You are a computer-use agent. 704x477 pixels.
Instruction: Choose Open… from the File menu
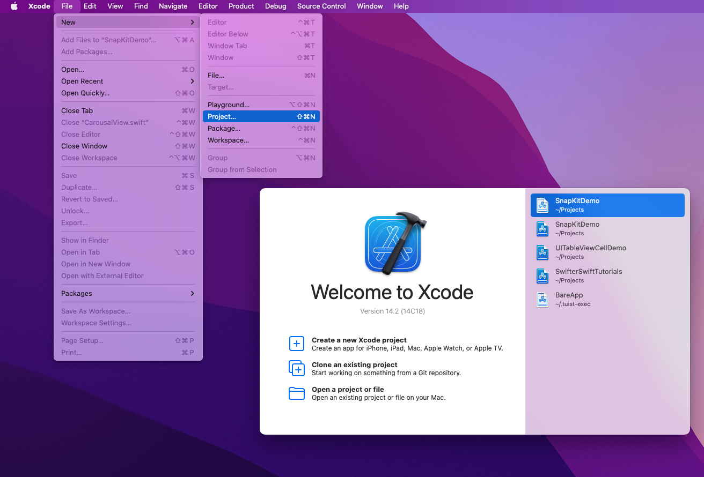coord(128,70)
